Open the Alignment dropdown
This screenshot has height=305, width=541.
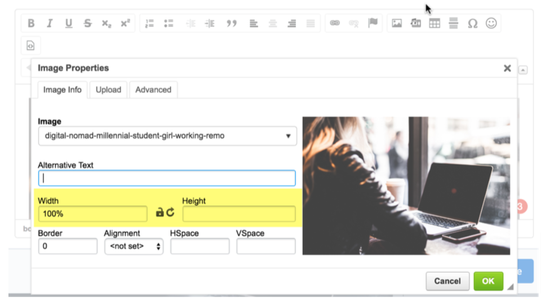pos(134,246)
